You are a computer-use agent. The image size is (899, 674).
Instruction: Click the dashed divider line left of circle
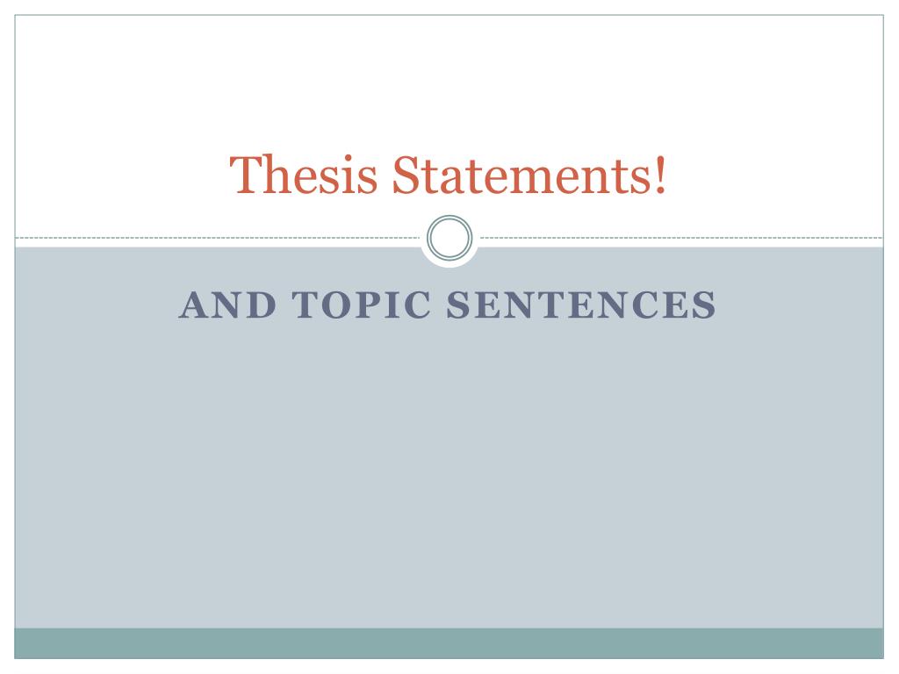click(218, 237)
